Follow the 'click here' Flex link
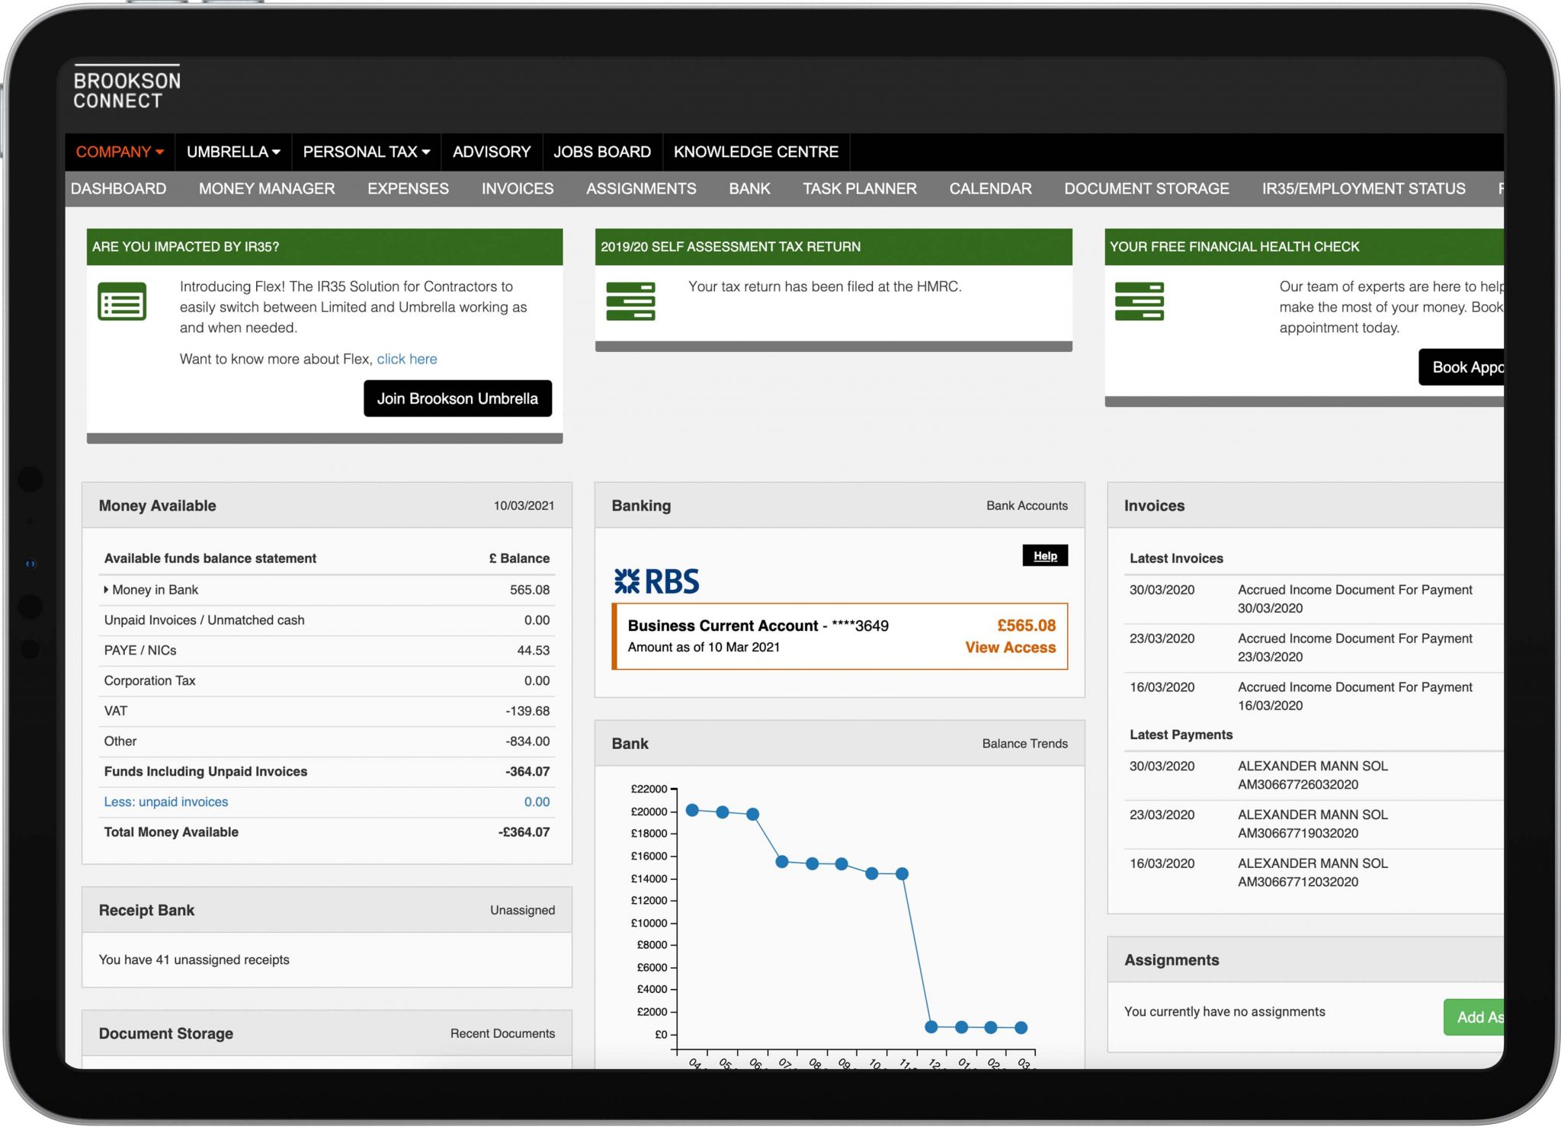1561x1130 pixels. (x=406, y=359)
